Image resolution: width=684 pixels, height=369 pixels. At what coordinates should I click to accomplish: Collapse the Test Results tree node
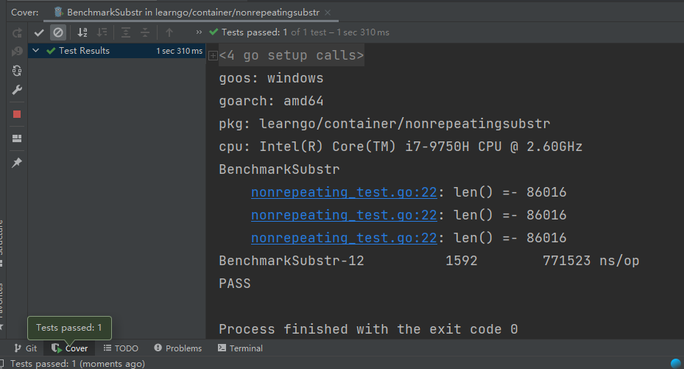tap(35, 51)
